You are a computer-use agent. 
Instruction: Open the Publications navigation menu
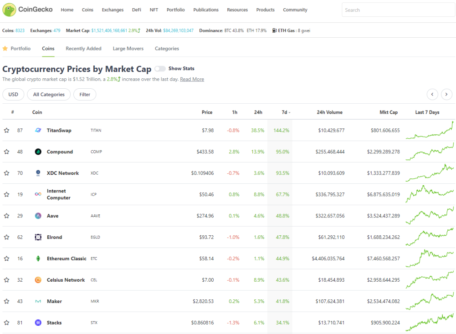[x=206, y=10]
